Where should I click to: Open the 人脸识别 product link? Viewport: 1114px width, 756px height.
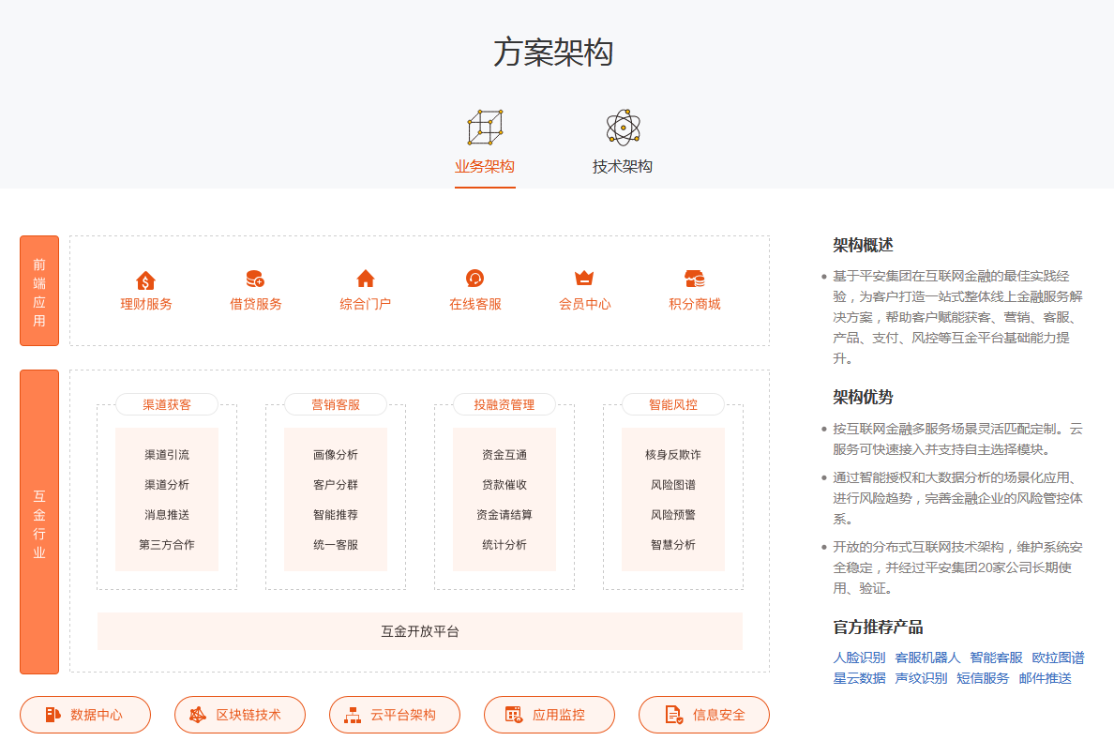click(x=859, y=658)
